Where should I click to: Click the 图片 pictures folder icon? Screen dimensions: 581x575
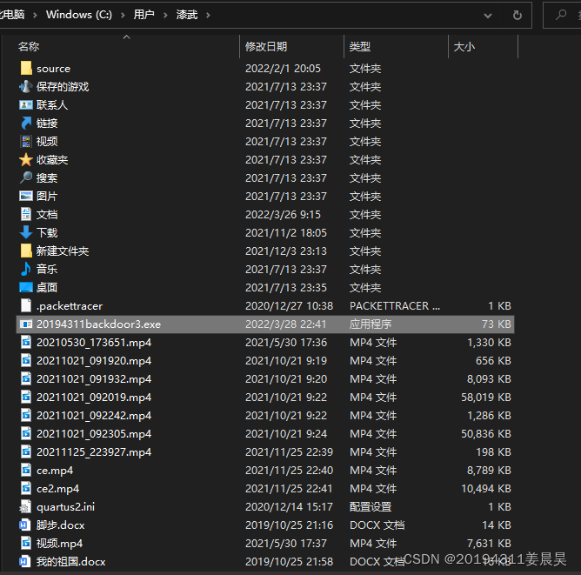(x=26, y=196)
